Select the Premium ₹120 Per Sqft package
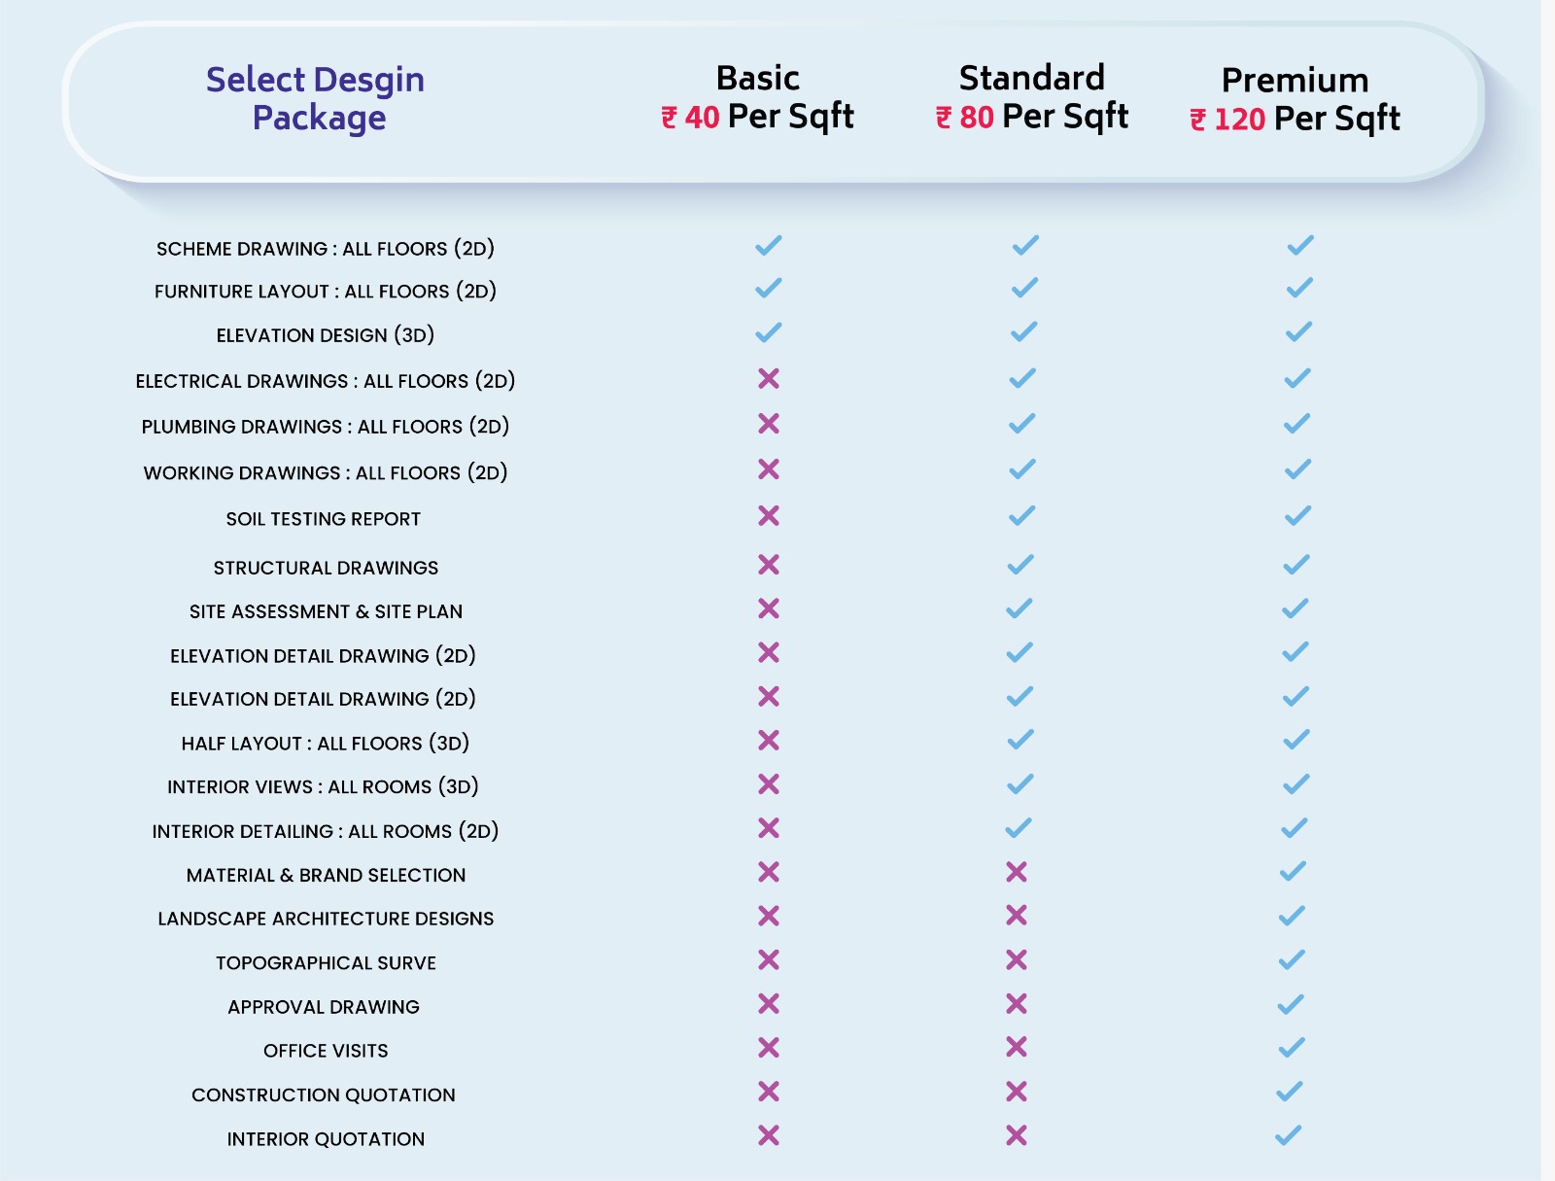The image size is (1555, 1181). pos(1296,99)
